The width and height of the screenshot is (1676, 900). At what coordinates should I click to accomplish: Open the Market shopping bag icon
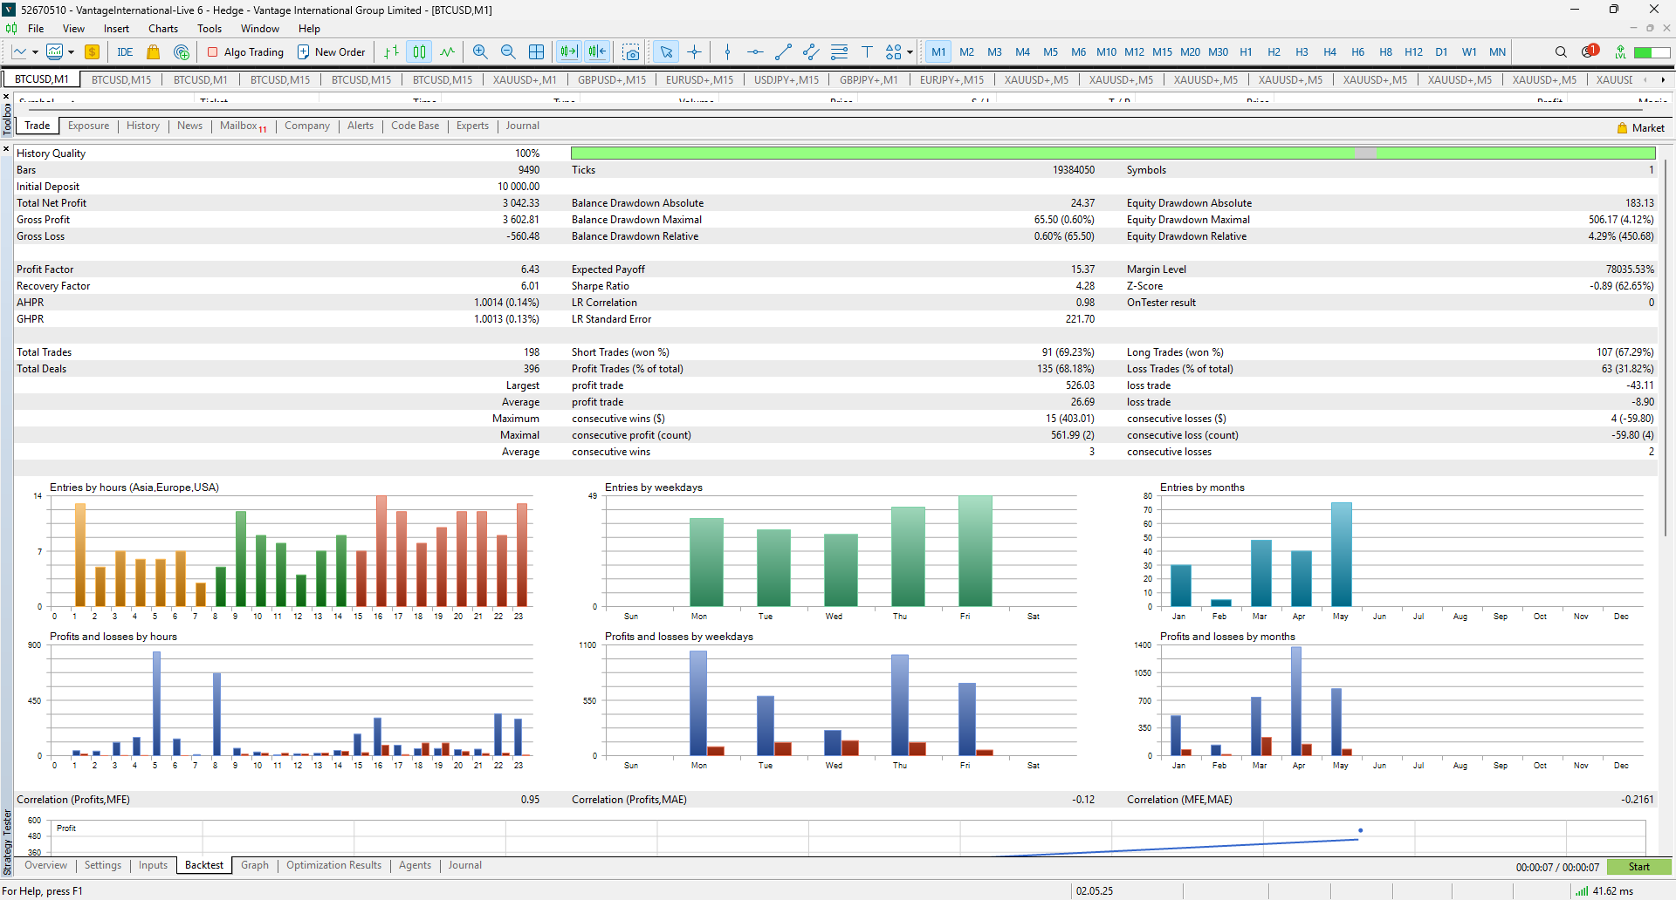tap(153, 52)
